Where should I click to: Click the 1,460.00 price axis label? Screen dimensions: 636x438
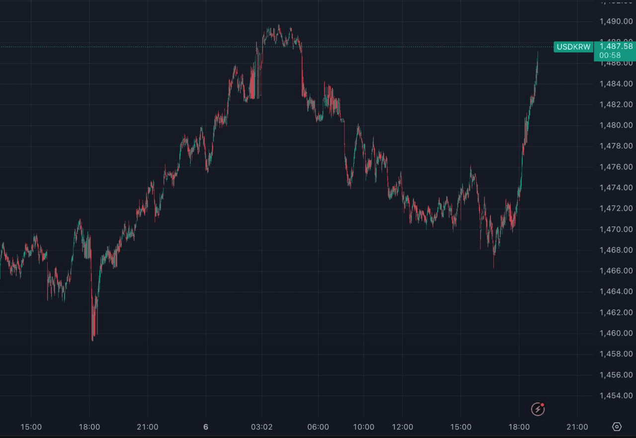coord(616,333)
